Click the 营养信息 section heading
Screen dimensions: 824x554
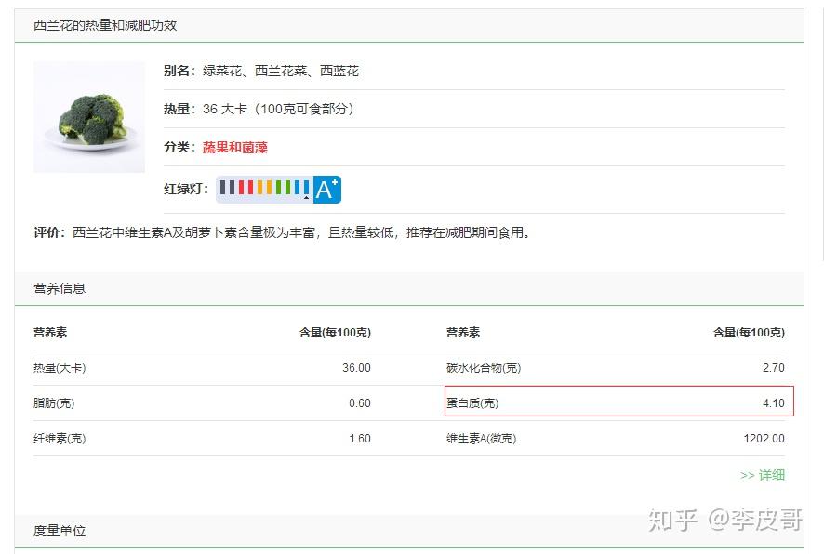click(60, 288)
